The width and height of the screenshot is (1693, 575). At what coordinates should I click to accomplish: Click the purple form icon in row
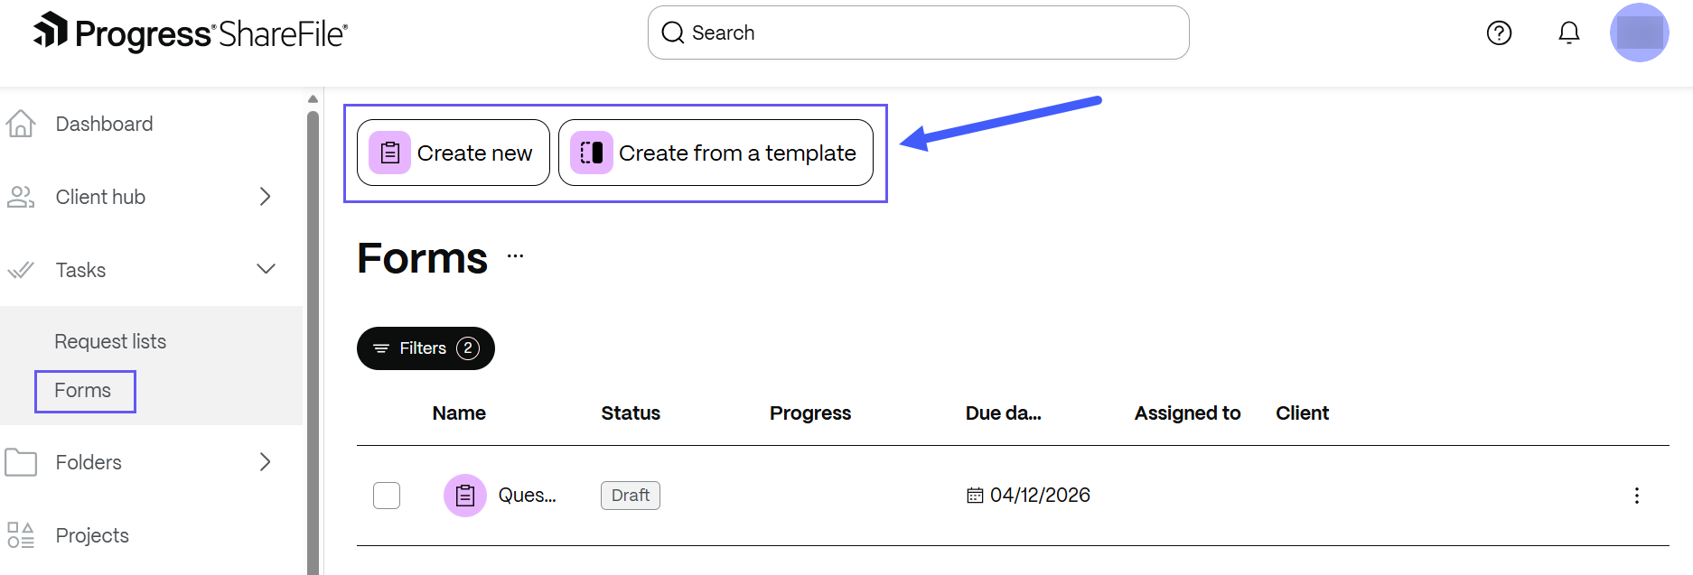tap(465, 496)
